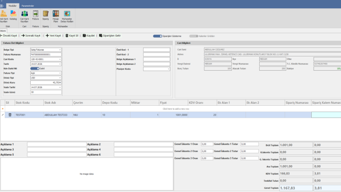
Task: Click the No image data area
Action: pyautogui.click(x=87, y=174)
